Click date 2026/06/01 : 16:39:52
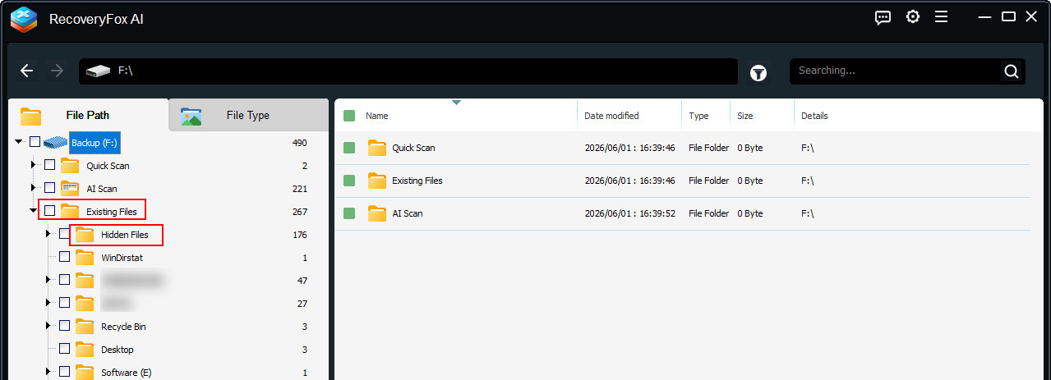The image size is (1051, 380). pos(629,213)
